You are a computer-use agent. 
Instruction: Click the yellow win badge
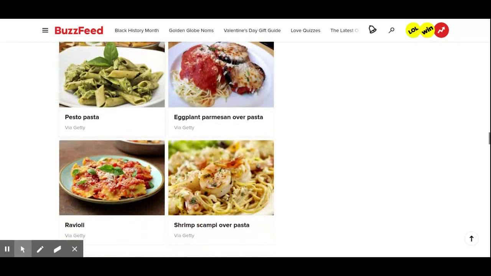pyautogui.click(x=427, y=30)
